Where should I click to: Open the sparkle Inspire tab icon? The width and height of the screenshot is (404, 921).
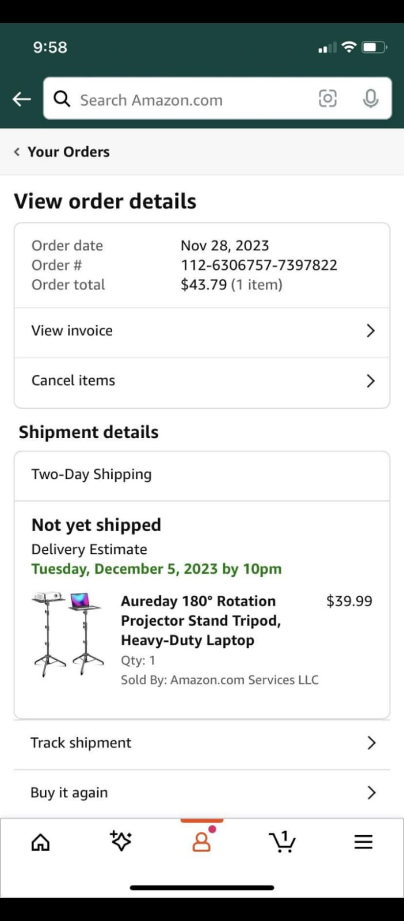(x=121, y=841)
